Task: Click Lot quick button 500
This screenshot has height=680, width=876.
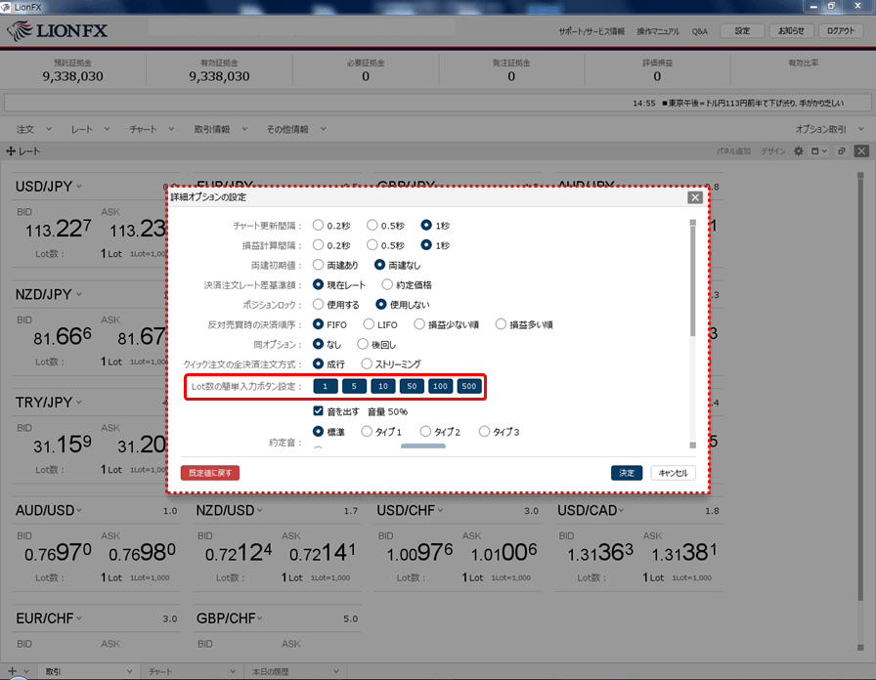Action: [469, 386]
